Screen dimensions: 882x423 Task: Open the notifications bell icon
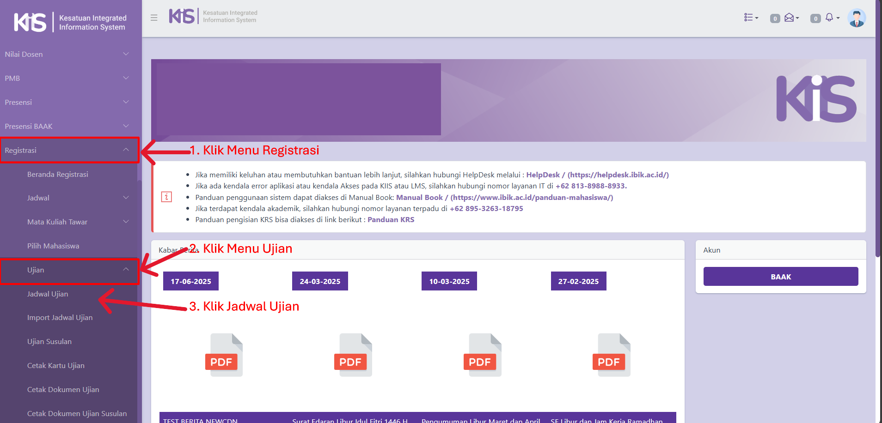click(x=830, y=18)
